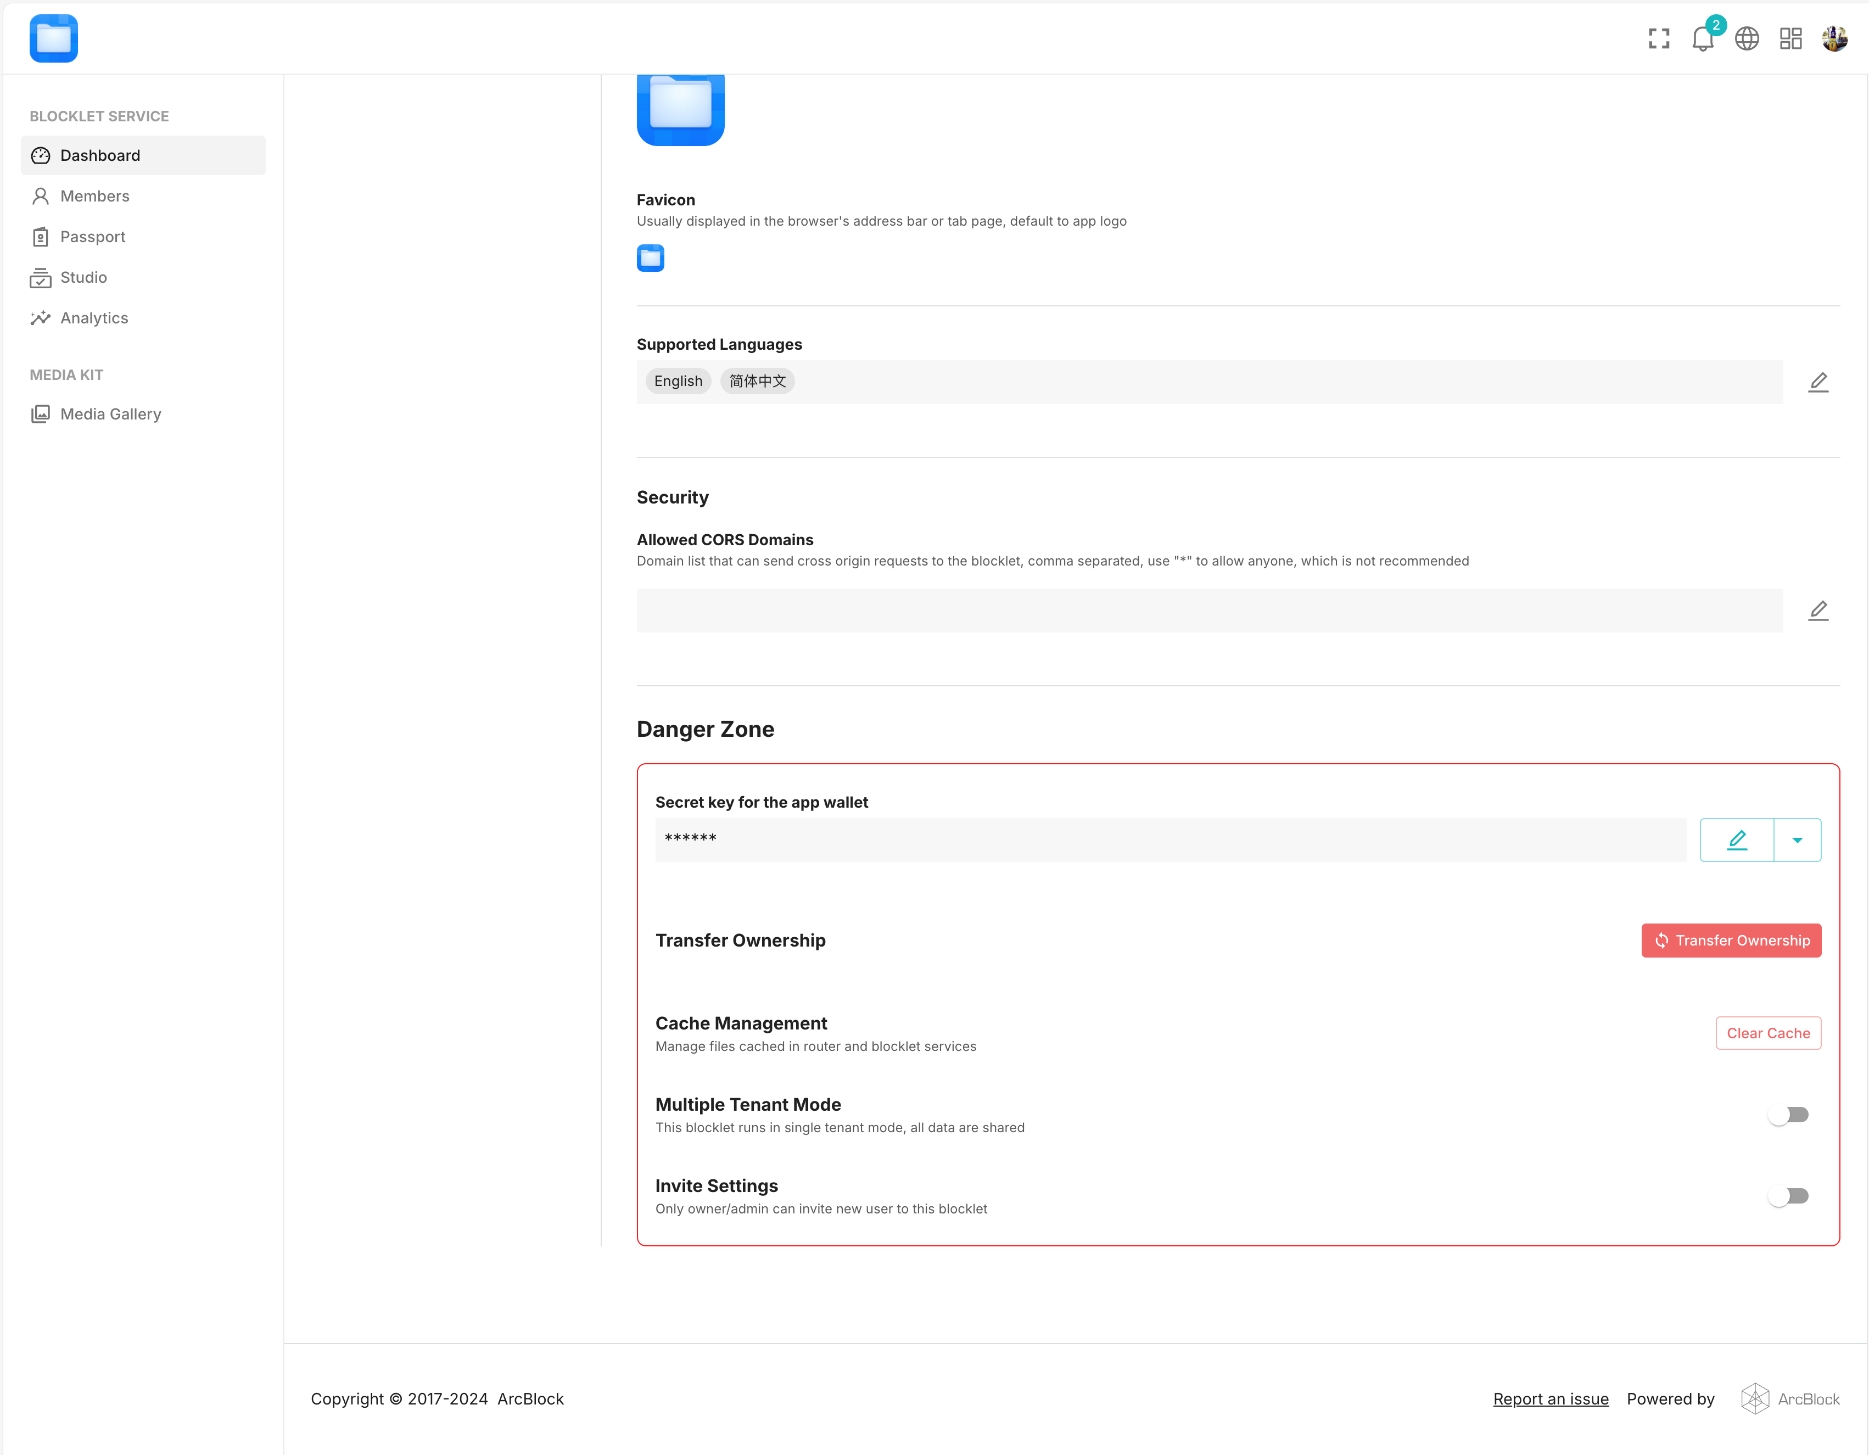Viewport: 1869px width, 1455px height.
Task: Open the user avatar menu
Action: point(1834,38)
